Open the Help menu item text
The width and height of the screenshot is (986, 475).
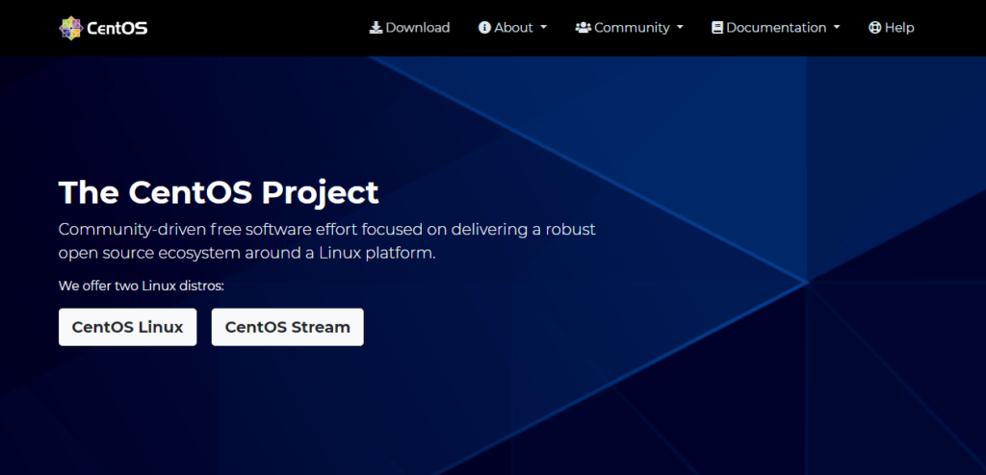click(x=899, y=28)
